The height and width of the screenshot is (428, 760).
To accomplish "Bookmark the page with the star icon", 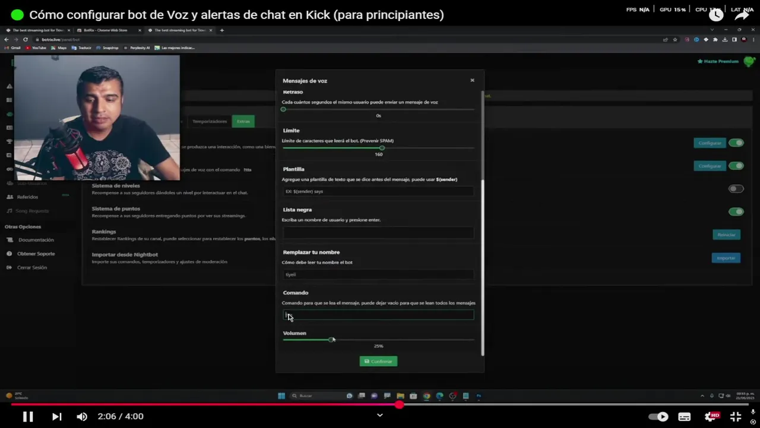I will pyautogui.click(x=675, y=39).
